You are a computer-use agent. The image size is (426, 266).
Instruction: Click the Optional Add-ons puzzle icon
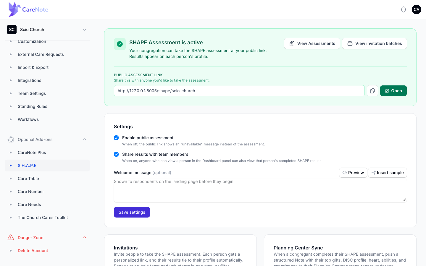tap(11, 140)
